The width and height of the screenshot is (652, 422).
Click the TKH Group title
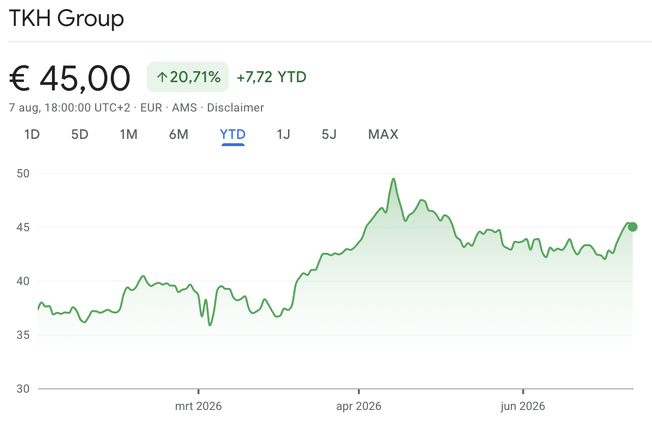[x=66, y=19]
